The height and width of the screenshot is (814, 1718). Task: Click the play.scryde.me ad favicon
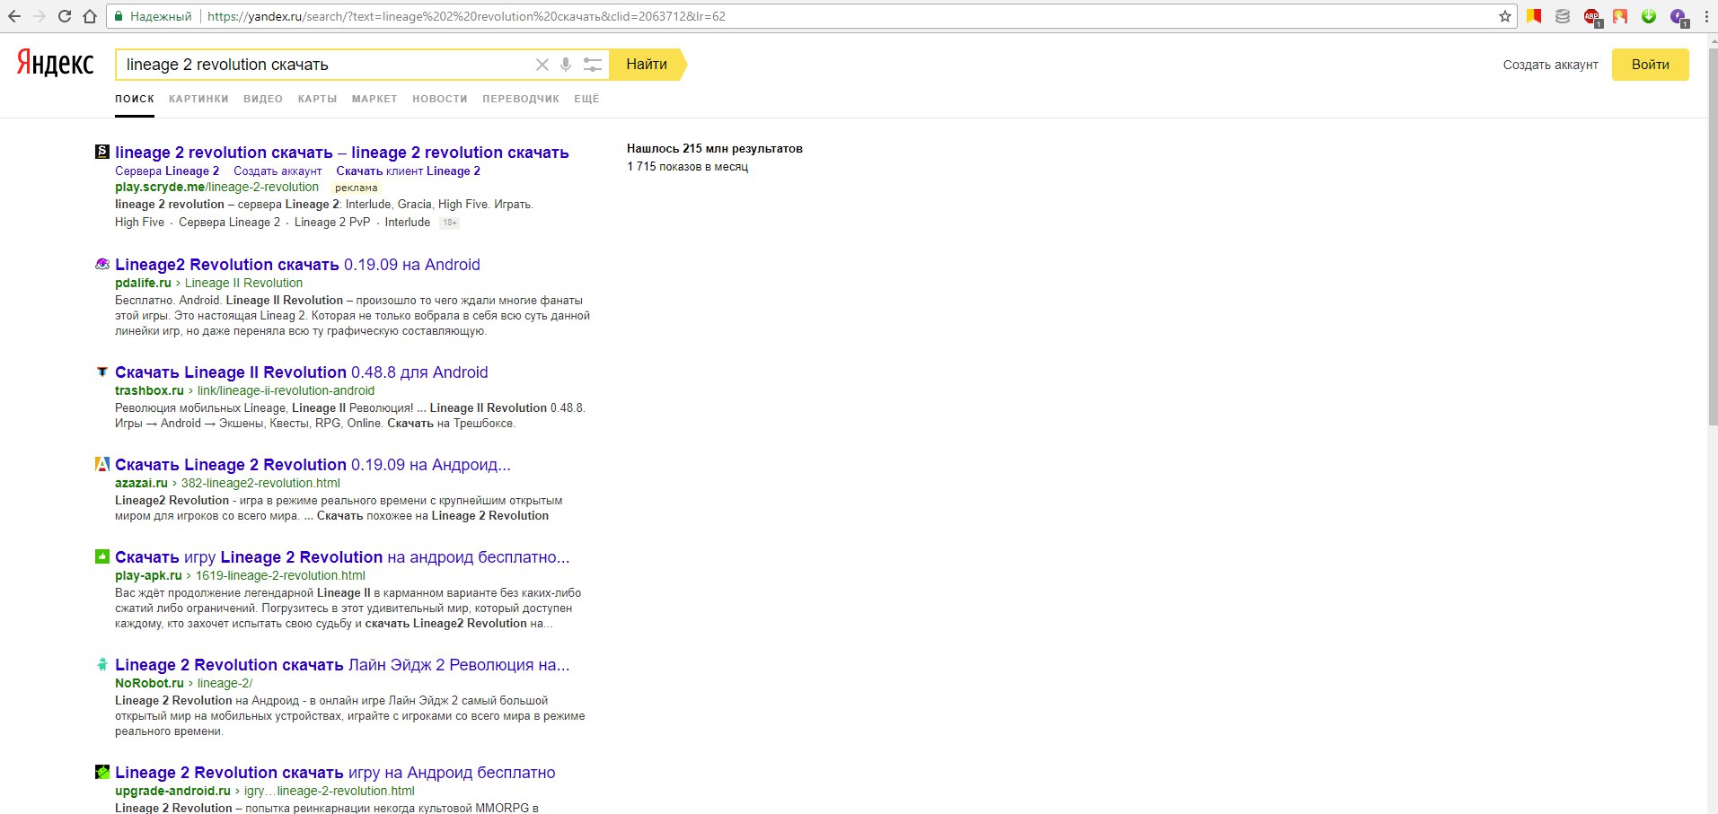(102, 152)
